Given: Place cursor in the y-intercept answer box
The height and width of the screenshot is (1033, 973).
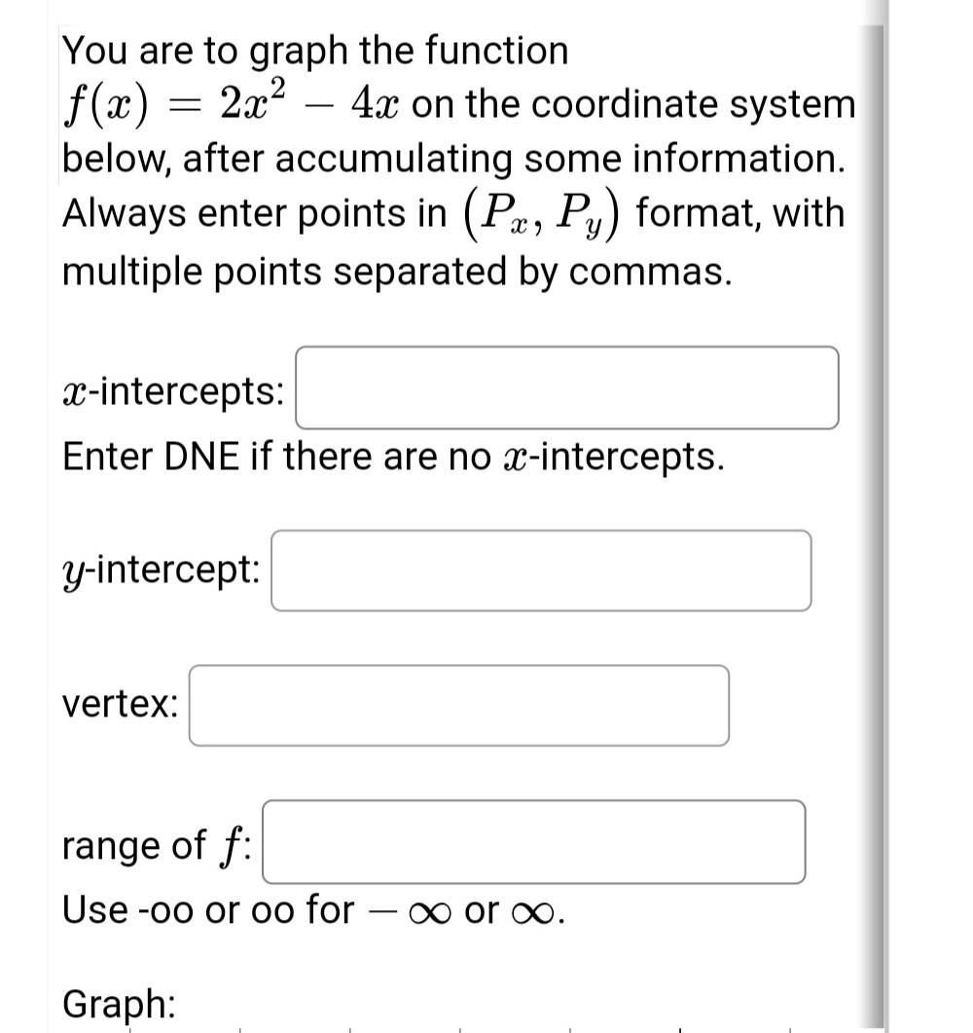Looking at the screenshot, I should 541,571.
